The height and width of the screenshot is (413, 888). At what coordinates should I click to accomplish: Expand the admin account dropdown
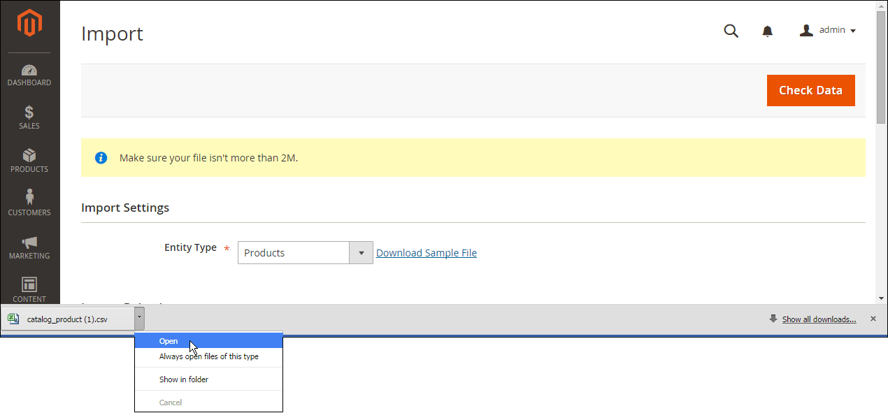click(828, 31)
